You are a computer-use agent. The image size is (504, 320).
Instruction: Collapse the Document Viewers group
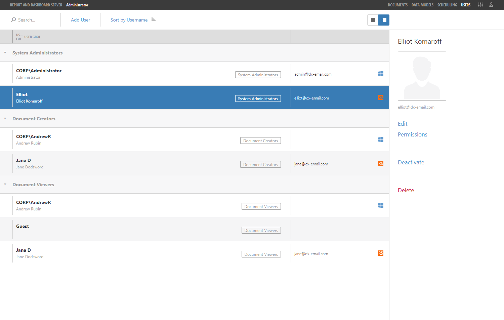coord(5,184)
